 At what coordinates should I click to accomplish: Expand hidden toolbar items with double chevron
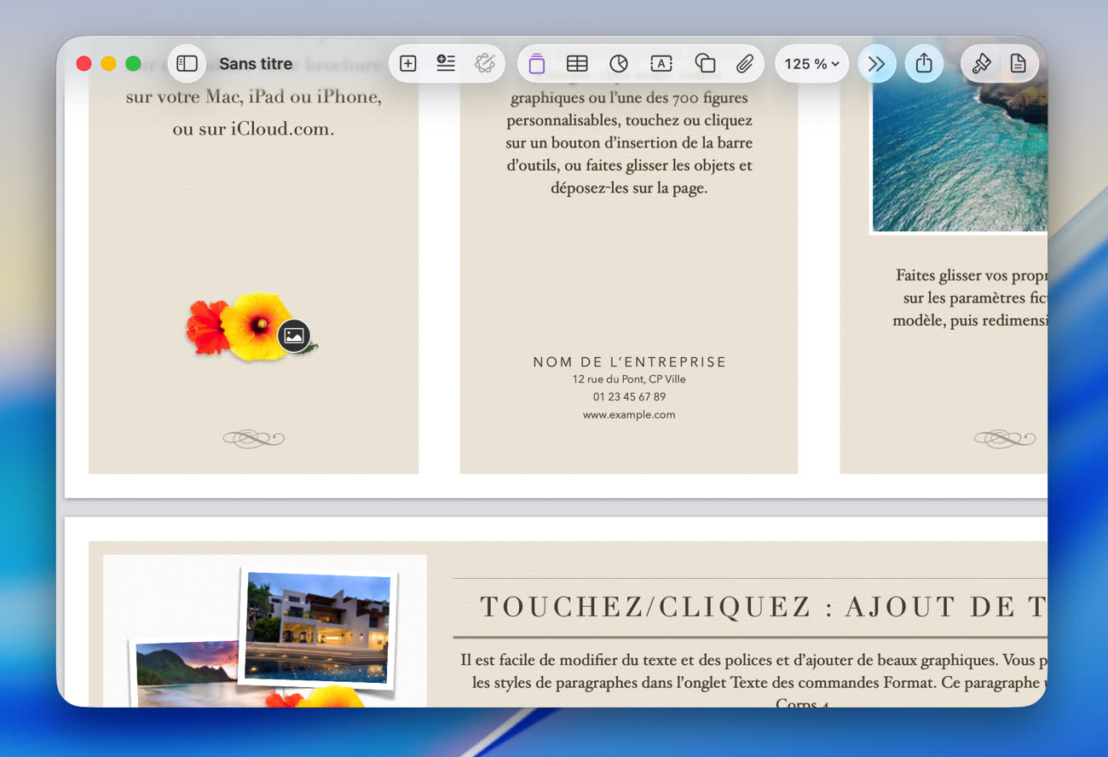point(876,64)
